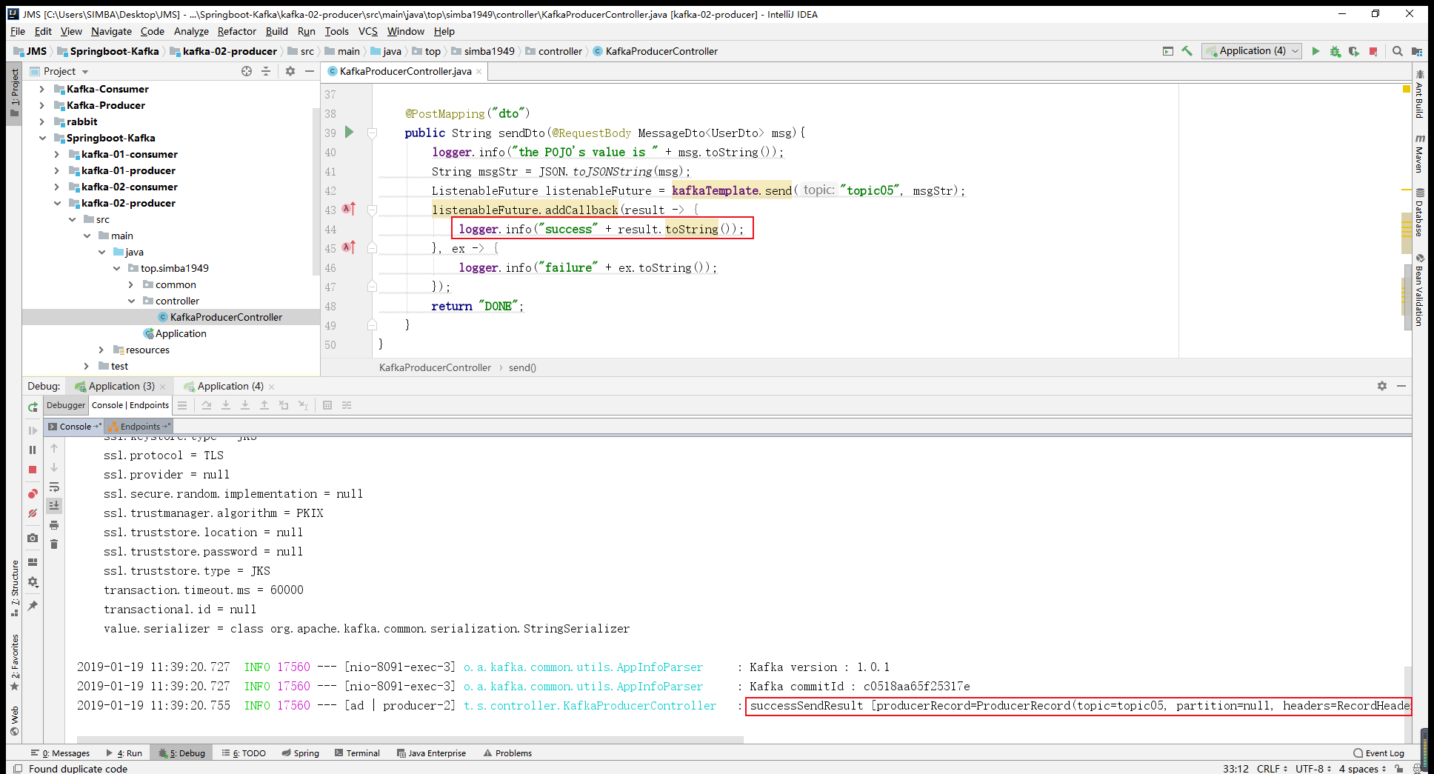Expand the Kafka-Consumer module in project tree
The height and width of the screenshot is (774, 1434).
point(42,89)
